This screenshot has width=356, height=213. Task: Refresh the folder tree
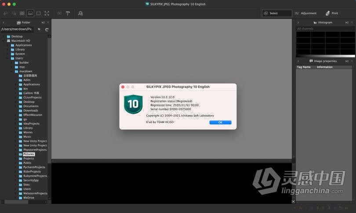point(47,29)
